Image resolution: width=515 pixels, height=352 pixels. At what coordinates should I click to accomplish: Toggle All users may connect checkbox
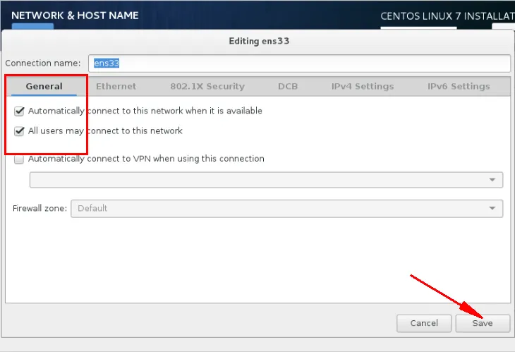pos(19,131)
